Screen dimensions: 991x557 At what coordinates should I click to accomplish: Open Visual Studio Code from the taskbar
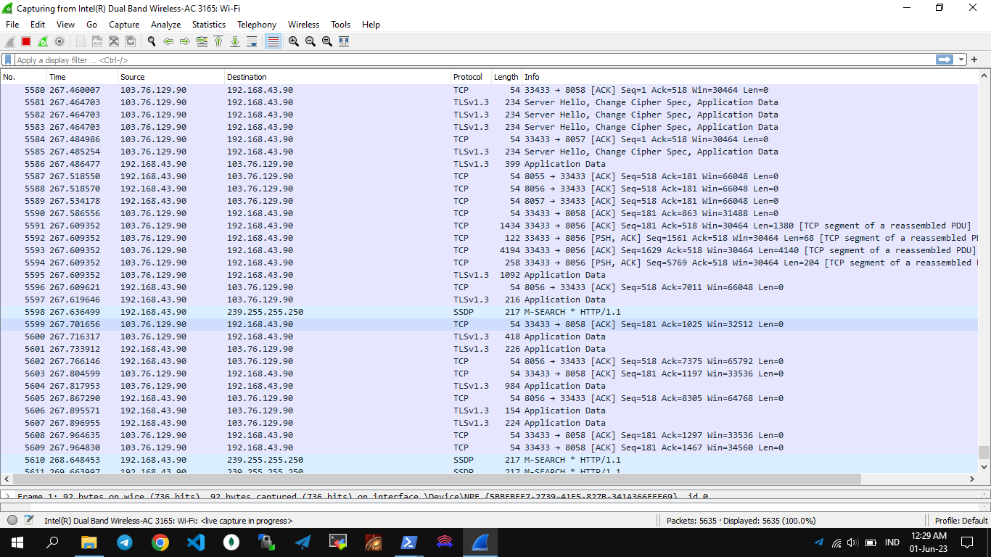click(x=196, y=542)
